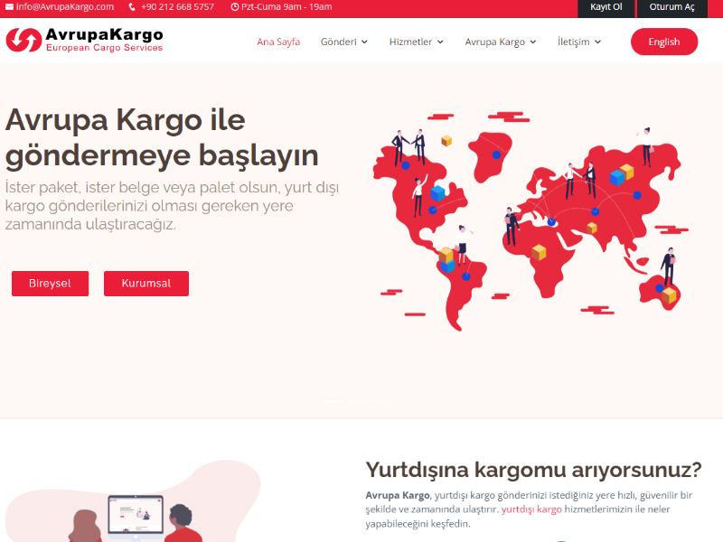Image resolution: width=723 pixels, height=542 pixels.
Task: Click the Kurumsal button
Action: [146, 284]
